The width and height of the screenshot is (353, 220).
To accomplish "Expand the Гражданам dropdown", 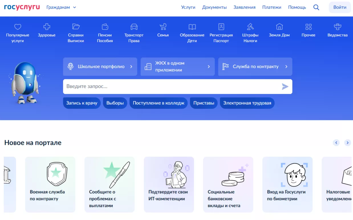I will point(61,7).
